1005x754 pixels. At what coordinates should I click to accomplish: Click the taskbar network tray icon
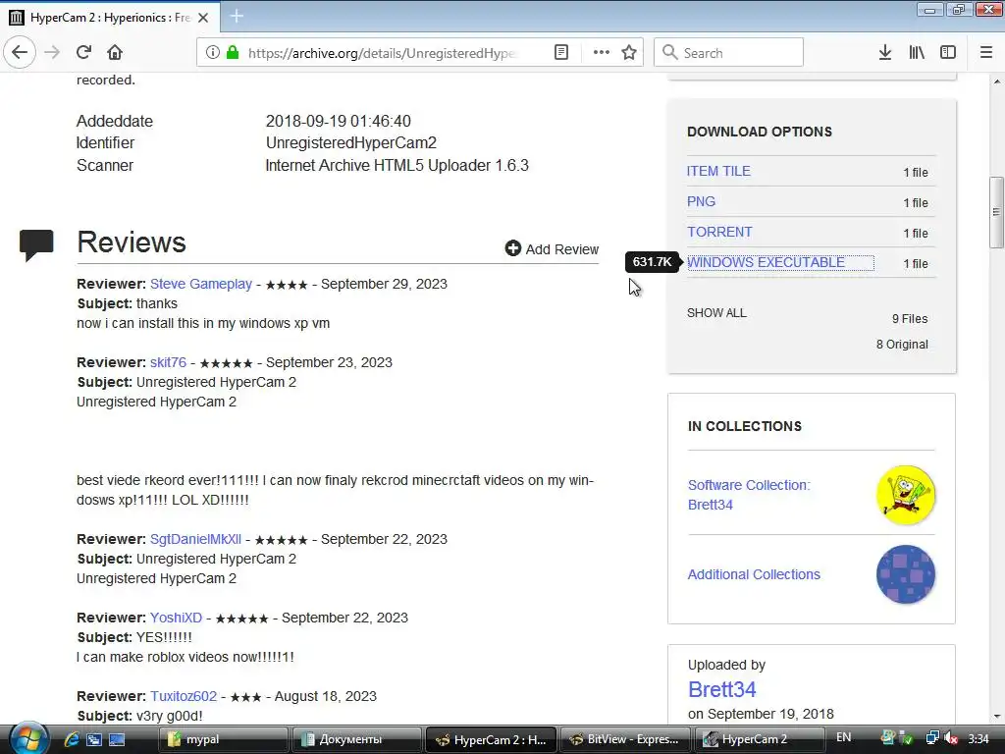932,738
